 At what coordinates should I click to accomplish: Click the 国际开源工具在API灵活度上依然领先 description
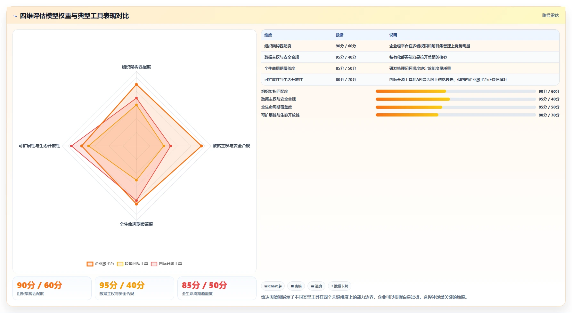tap(448, 80)
